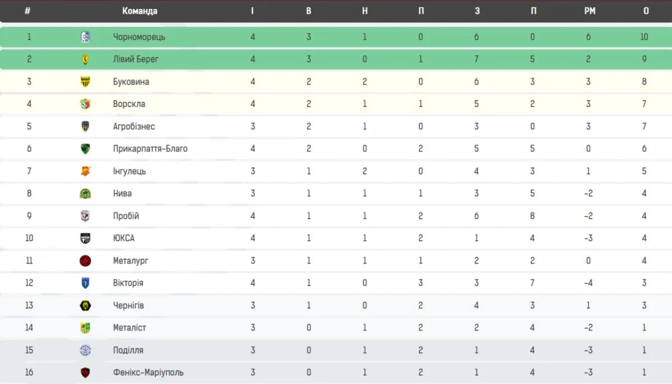Click the Лівий Берег team logo
This screenshot has width=672, height=384.
coord(85,59)
